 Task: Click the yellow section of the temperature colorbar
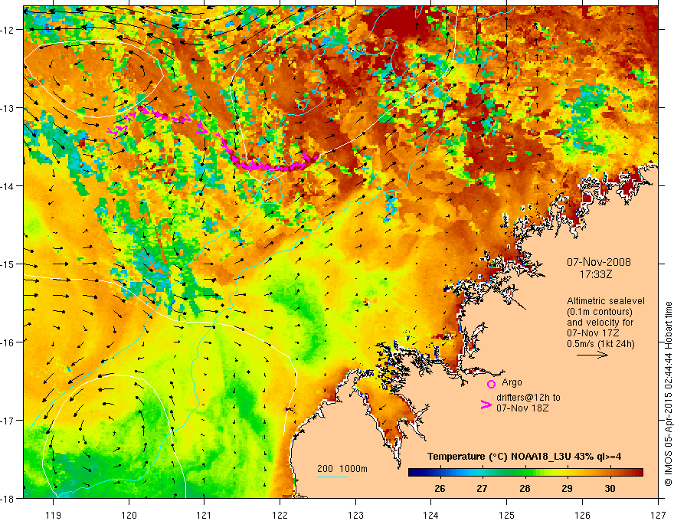[559, 473]
